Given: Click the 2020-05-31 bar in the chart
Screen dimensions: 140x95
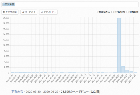Looking at the screenshot, I should (x=17, y=72).
